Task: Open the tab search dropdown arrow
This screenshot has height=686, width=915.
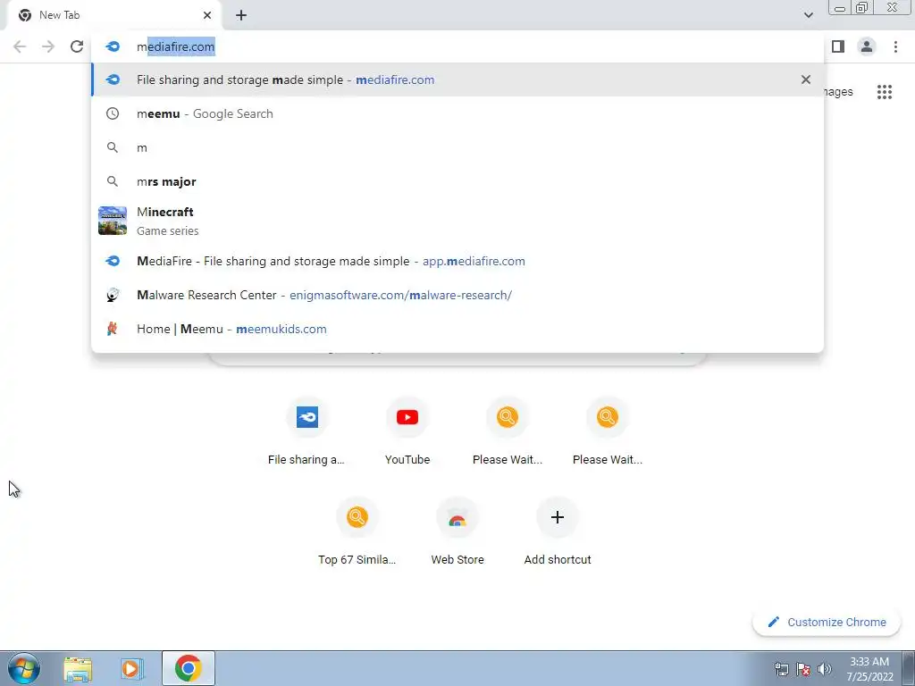Action: tap(808, 15)
